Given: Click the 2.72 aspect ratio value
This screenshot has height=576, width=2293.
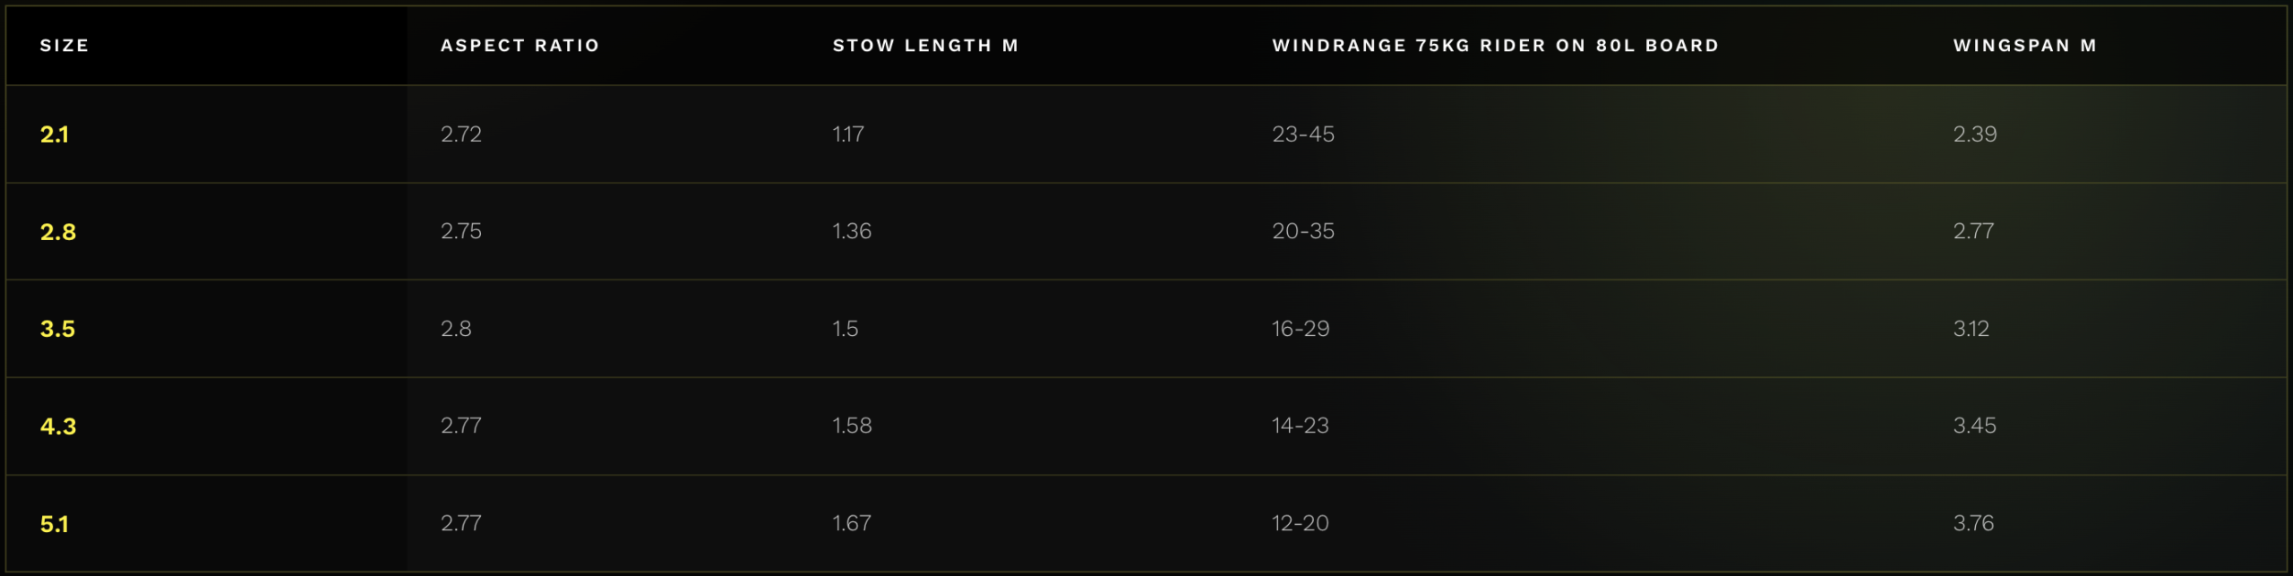Looking at the screenshot, I should [x=460, y=134].
